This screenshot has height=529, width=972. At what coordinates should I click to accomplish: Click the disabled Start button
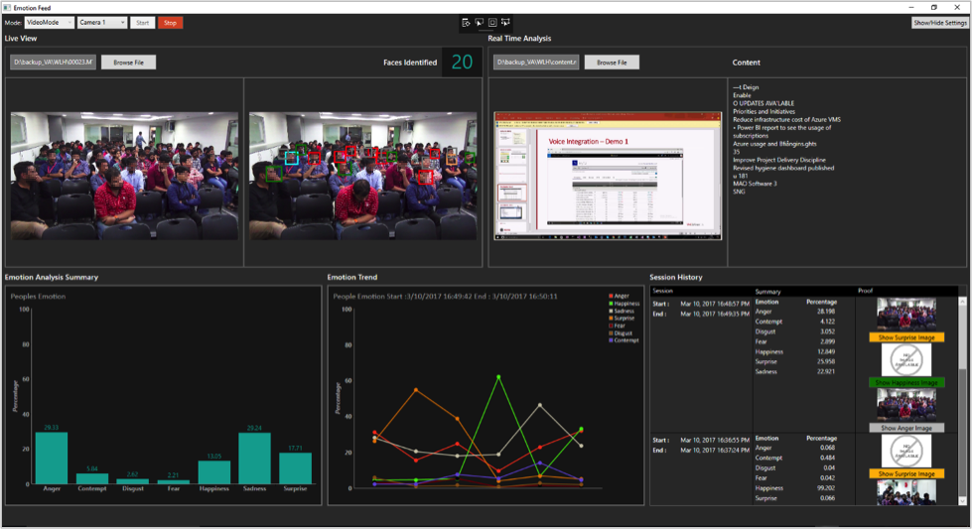(x=143, y=22)
